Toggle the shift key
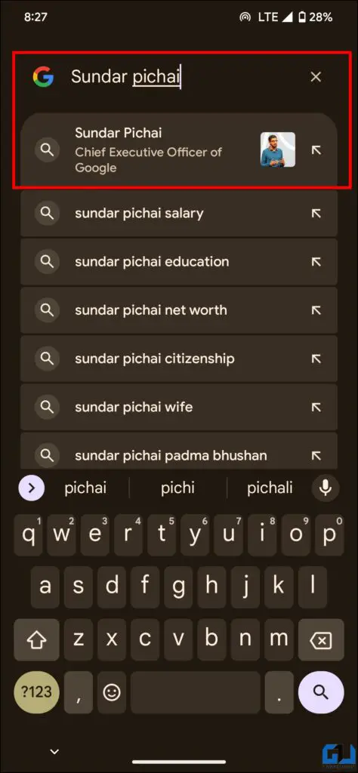The height and width of the screenshot is (773, 358). click(x=36, y=640)
